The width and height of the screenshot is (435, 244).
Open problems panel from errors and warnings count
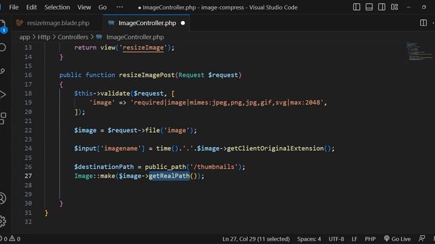tap(11, 239)
